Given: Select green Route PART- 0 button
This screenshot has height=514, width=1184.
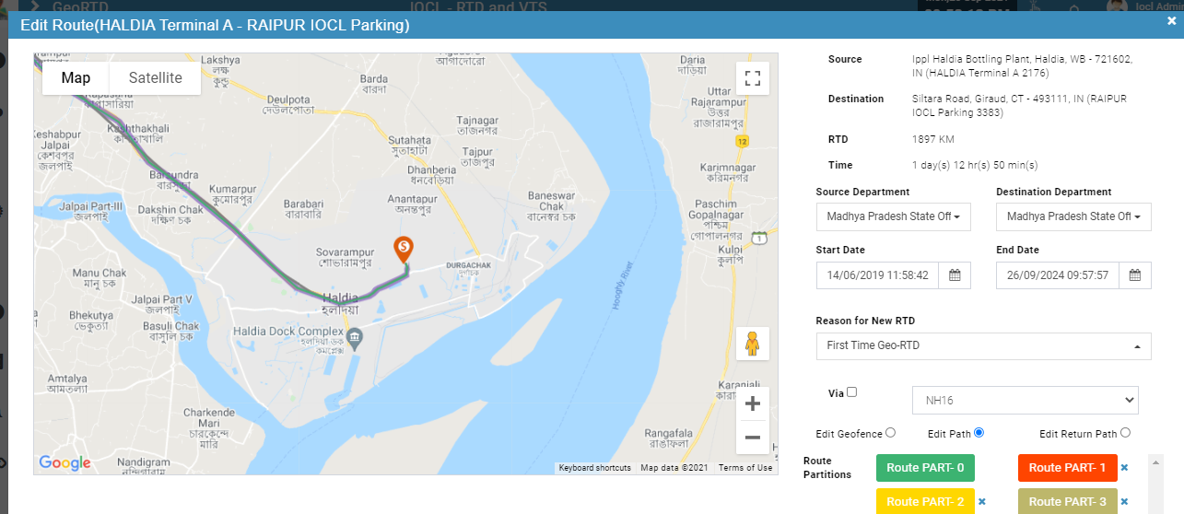Looking at the screenshot, I should [925, 468].
